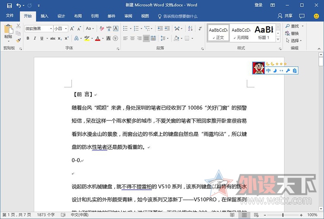This screenshot has height=219, width=324.
Task: Toggle justify paragraph alignment
Action: [146, 39]
